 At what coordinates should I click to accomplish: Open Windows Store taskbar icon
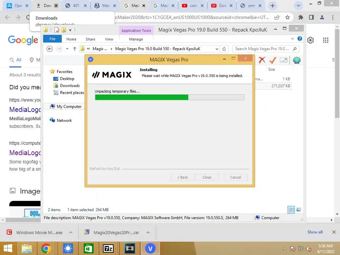coord(88,248)
